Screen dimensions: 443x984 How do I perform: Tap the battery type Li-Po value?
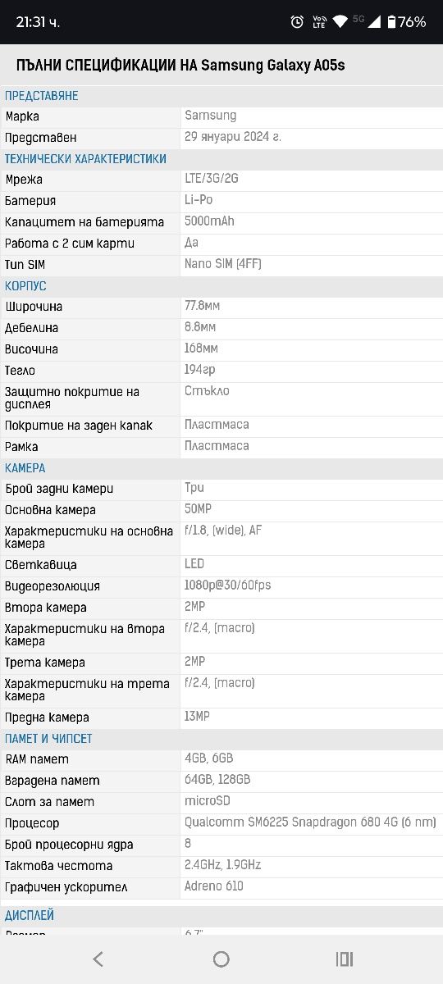coord(199,200)
